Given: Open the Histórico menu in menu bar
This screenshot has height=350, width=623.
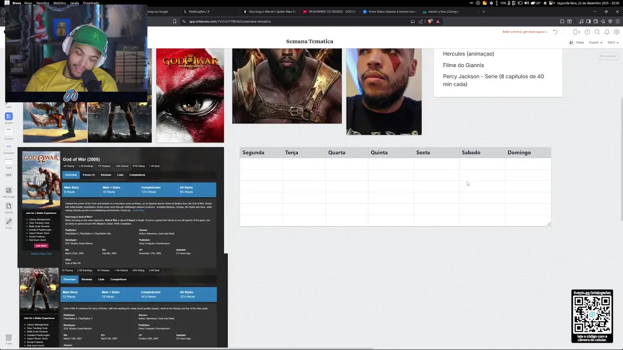Looking at the screenshot, I should pyautogui.click(x=59, y=3).
